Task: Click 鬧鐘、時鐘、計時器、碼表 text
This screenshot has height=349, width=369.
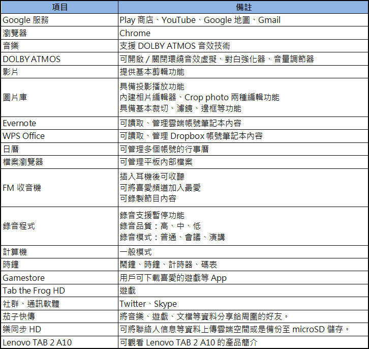Action: click(168, 265)
